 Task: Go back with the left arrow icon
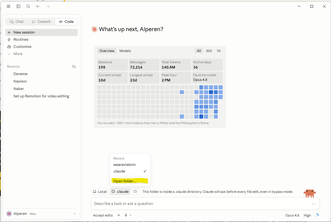(x=38, y=6)
